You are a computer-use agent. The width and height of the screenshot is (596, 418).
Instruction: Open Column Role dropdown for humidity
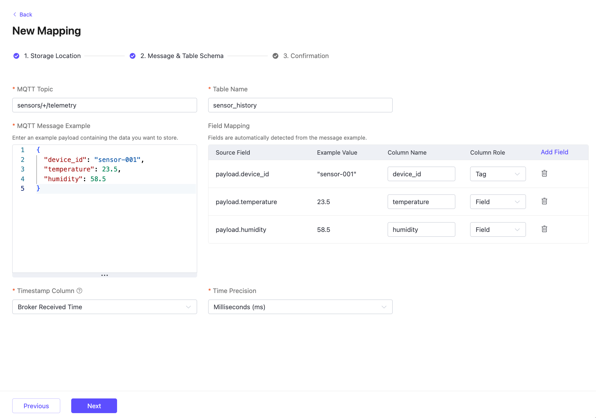click(x=498, y=229)
